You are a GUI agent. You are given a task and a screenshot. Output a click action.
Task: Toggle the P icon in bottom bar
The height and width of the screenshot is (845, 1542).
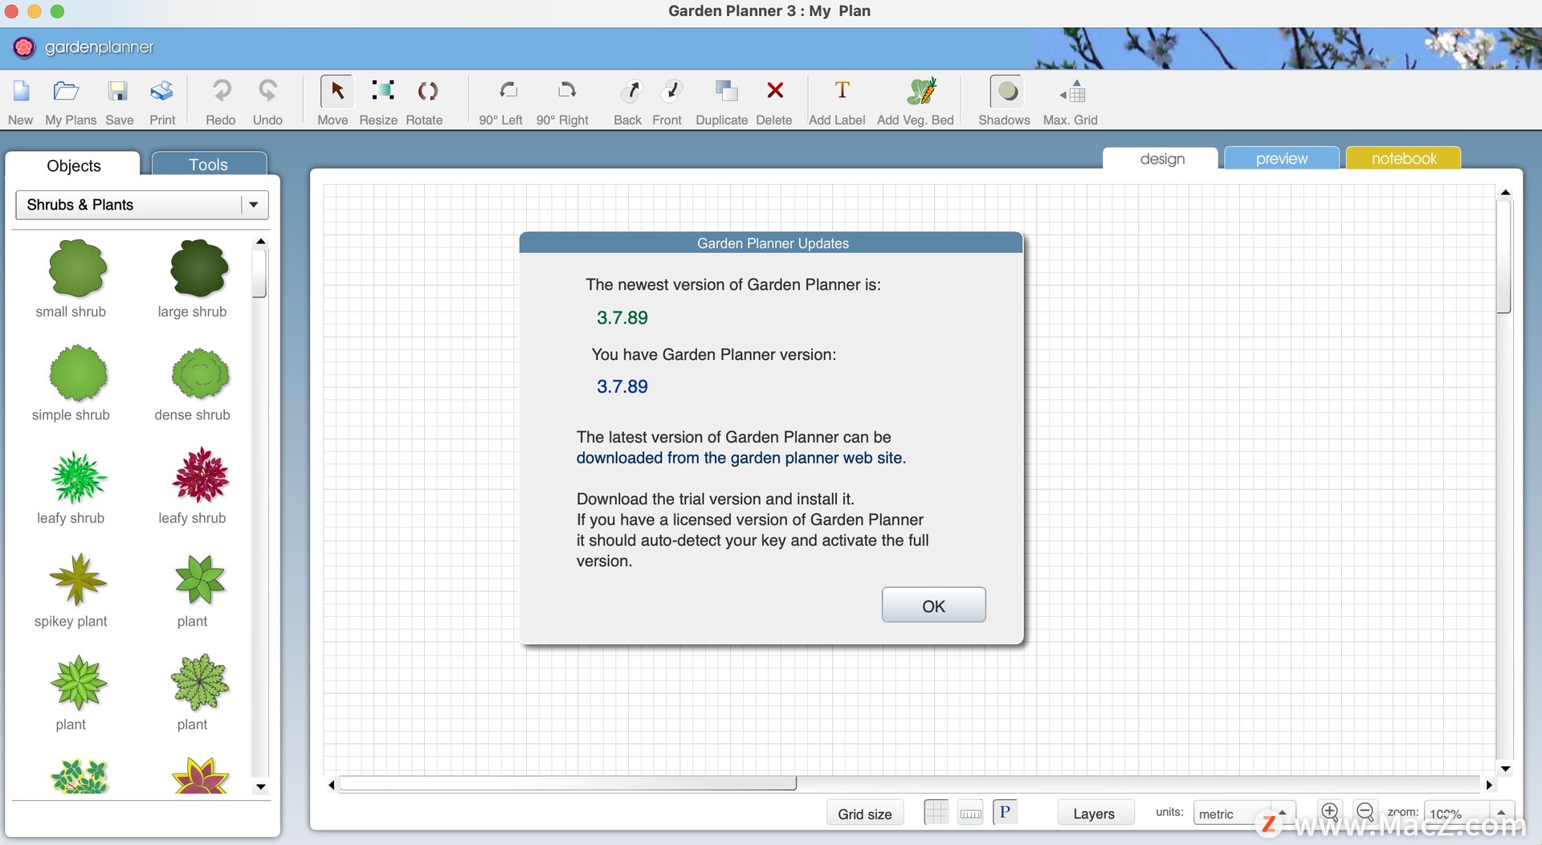(x=1005, y=812)
